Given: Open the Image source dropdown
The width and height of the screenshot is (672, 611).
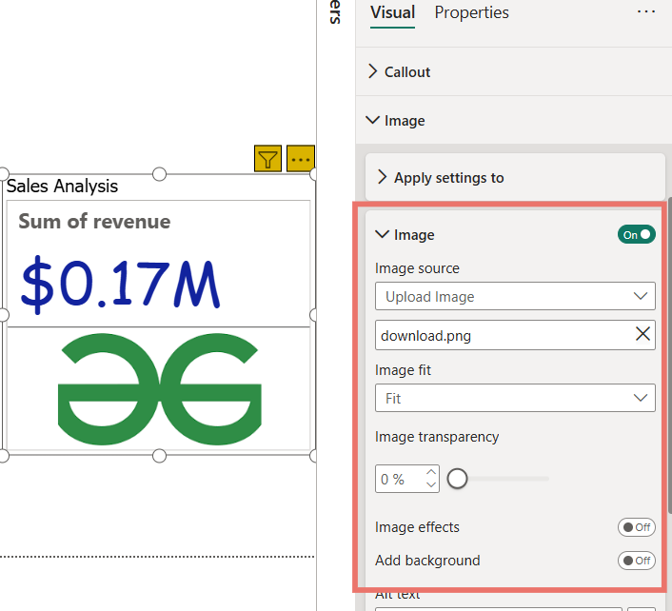Looking at the screenshot, I should tap(515, 296).
